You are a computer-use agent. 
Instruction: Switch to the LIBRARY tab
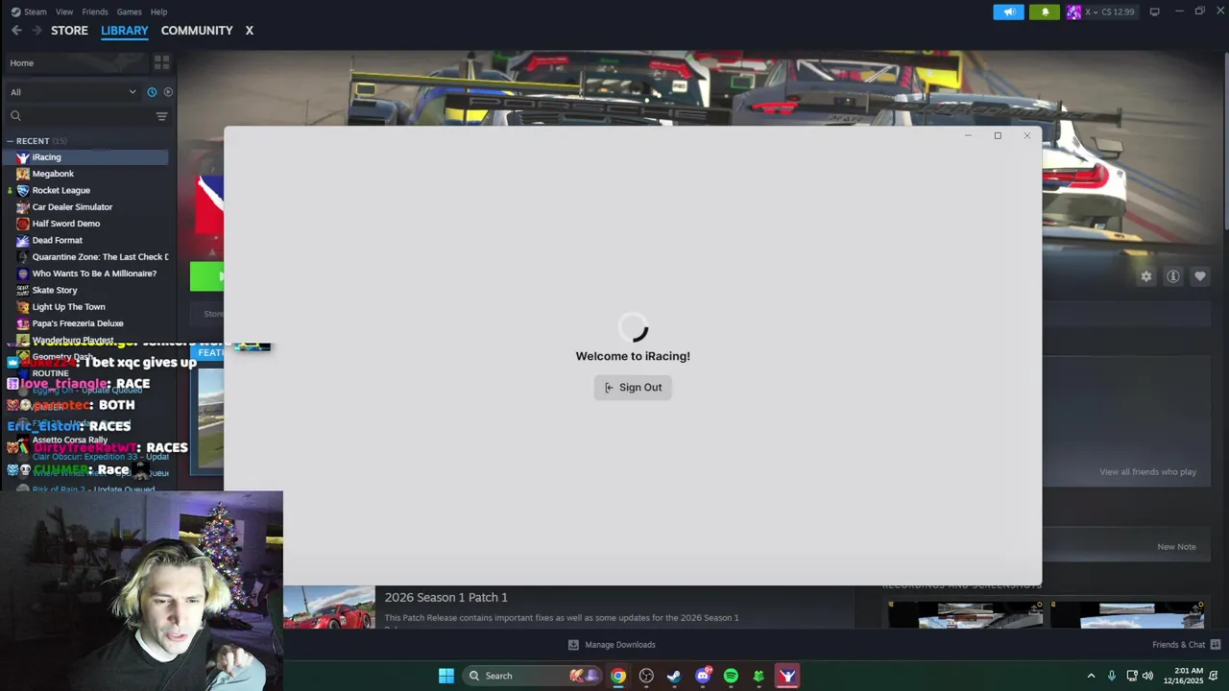click(125, 31)
